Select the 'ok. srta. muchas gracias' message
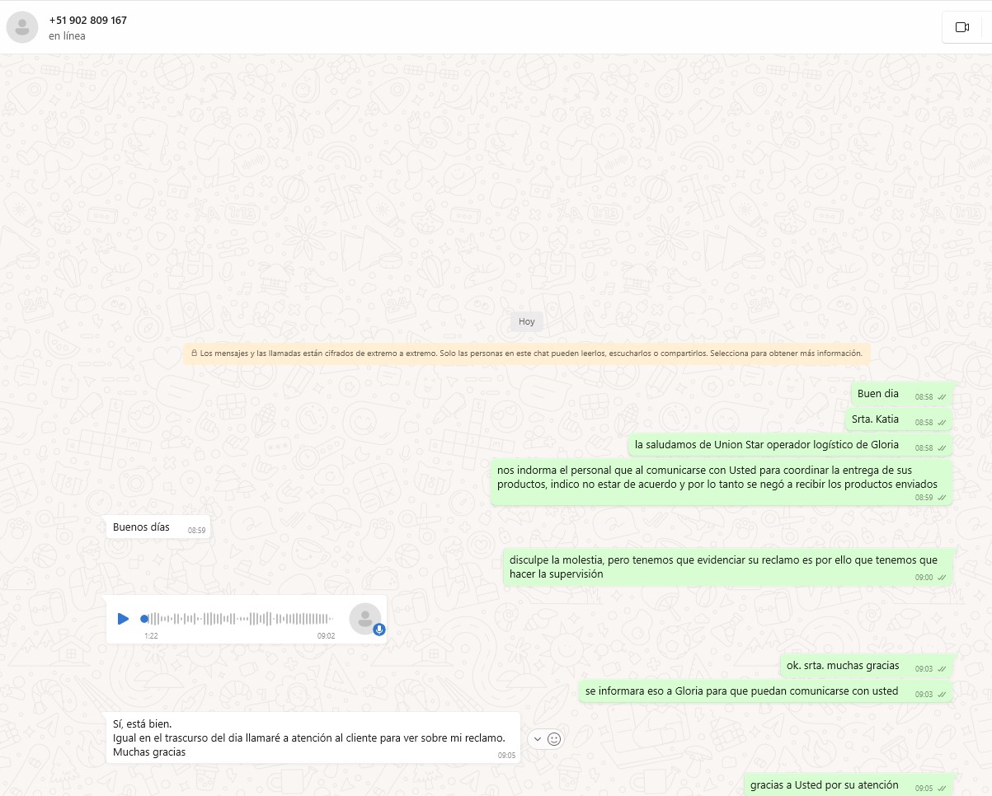Image resolution: width=992 pixels, height=796 pixels. [x=843, y=666]
